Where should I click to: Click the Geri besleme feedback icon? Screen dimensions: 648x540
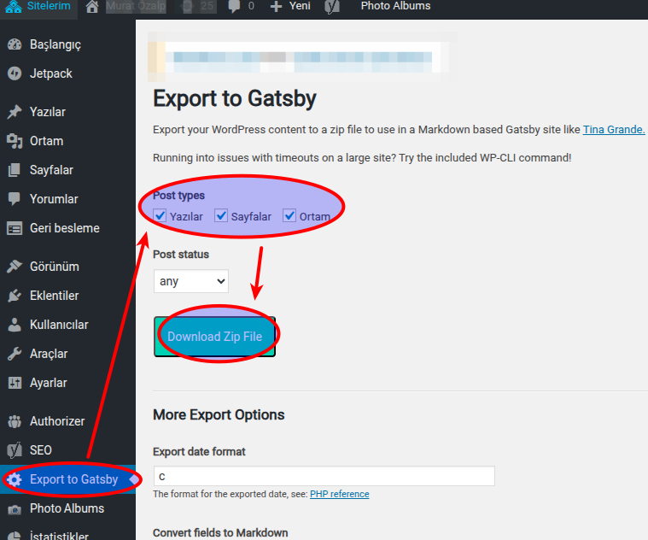[x=15, y=228]
